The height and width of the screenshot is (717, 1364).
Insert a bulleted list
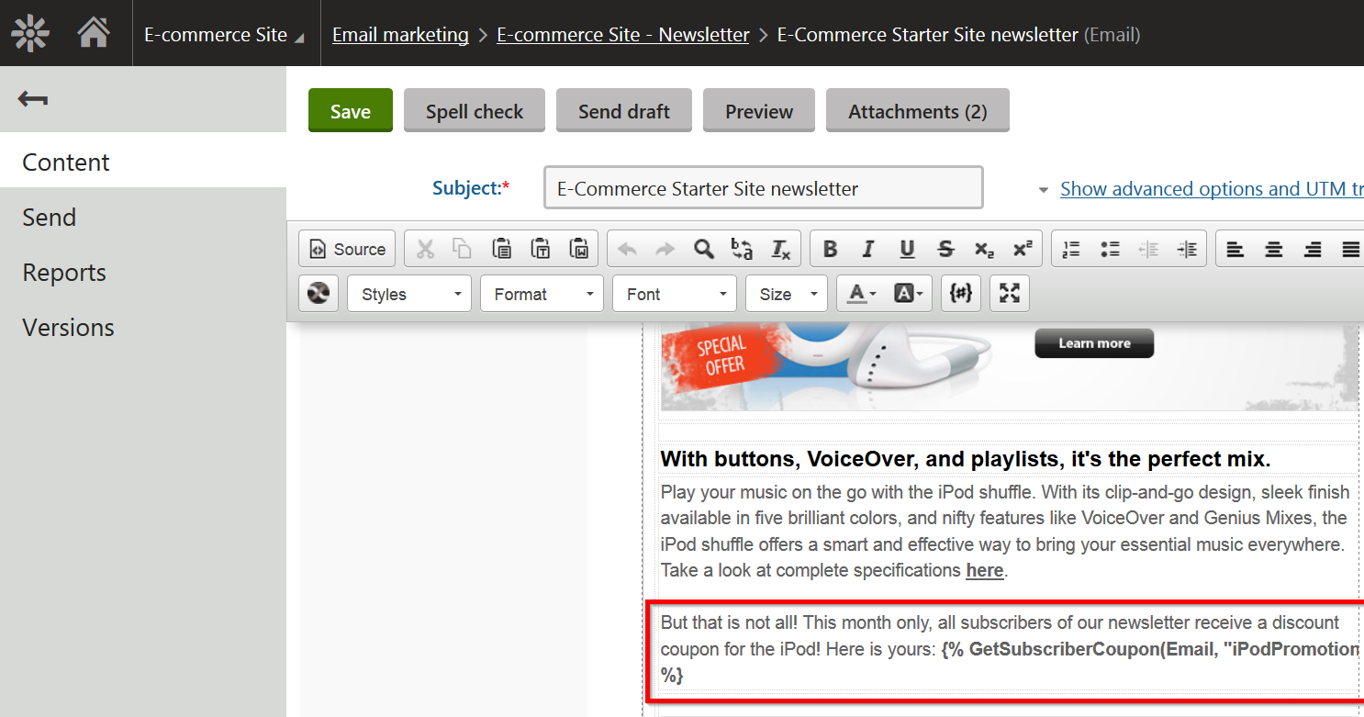1110,249
